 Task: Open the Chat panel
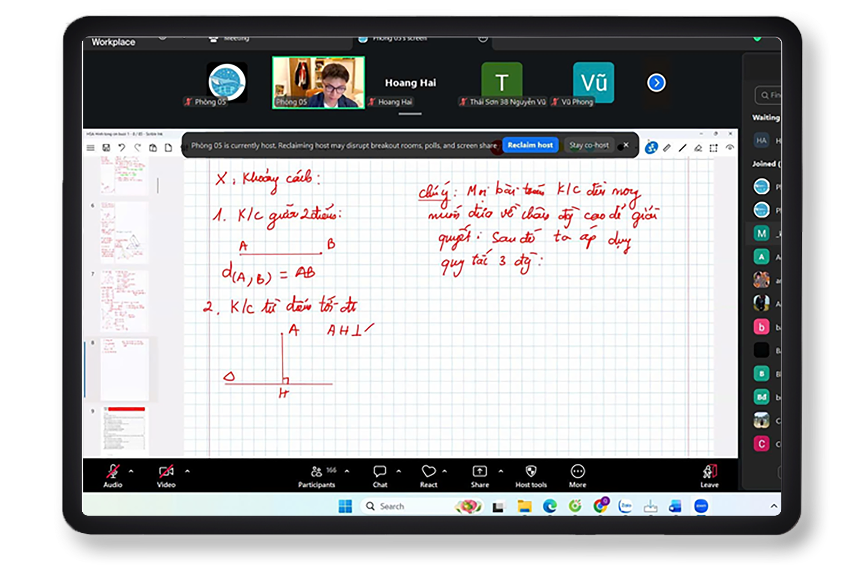pos(380,471)
